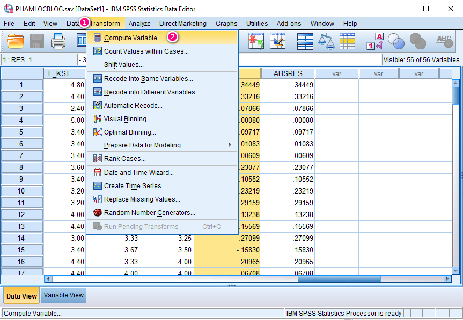Select the header of row 16

[x=22, y=262]
